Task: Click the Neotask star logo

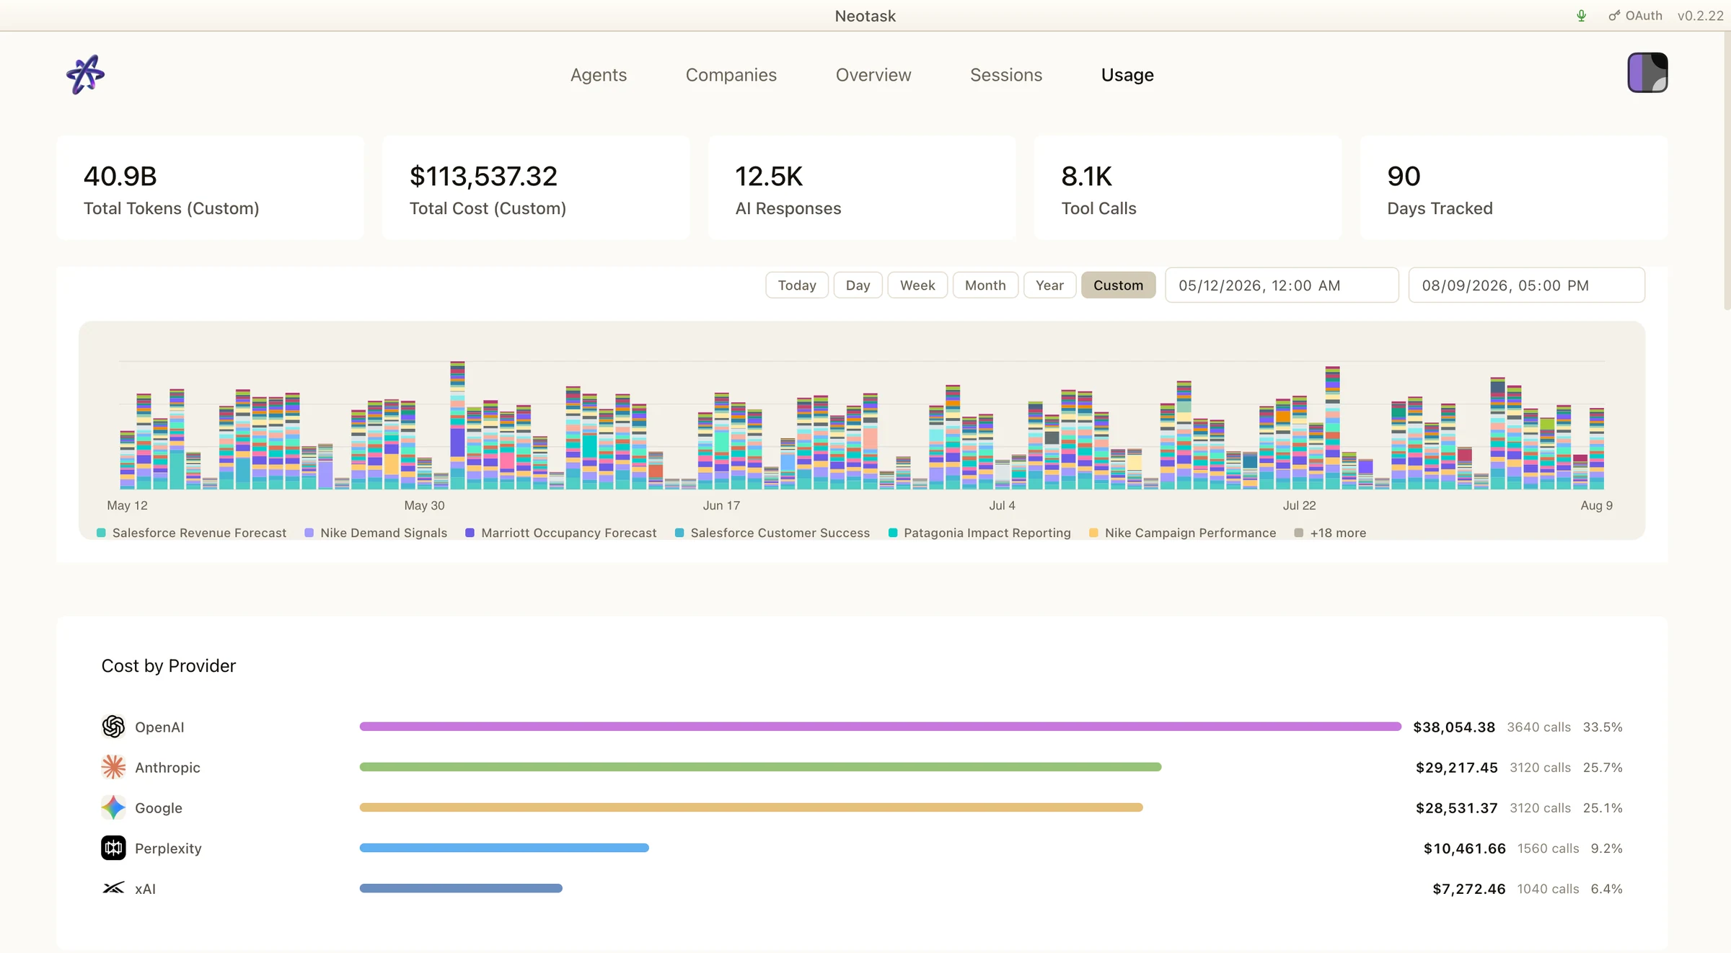Action: click(85, 74)
